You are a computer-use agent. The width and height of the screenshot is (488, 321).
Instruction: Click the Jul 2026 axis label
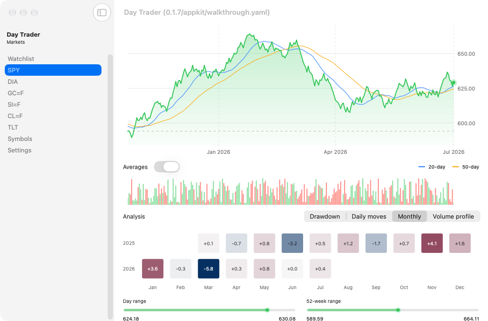[x=454, y=152]
